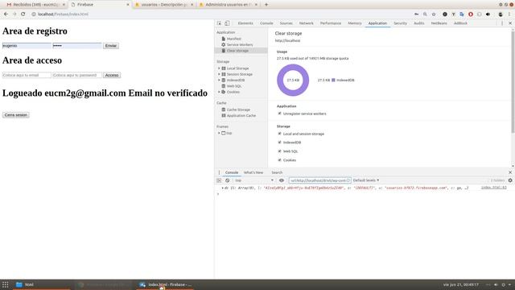Switch to the Performance tab

pyautogui.click(x=331, y=23)
